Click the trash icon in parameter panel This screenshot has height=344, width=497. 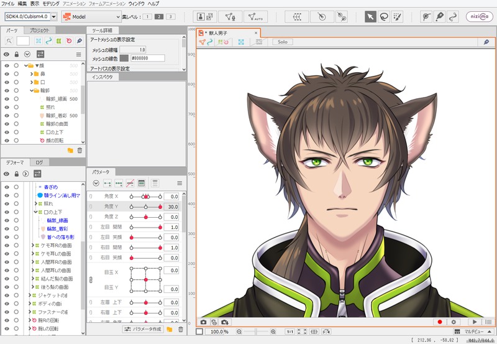coord(181,330)
